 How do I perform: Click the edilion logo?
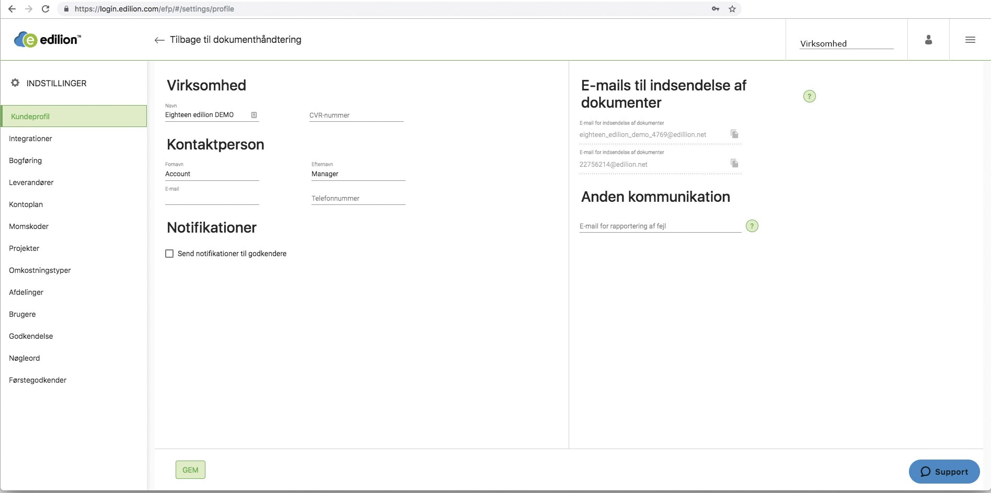click(x=46, y=39)
